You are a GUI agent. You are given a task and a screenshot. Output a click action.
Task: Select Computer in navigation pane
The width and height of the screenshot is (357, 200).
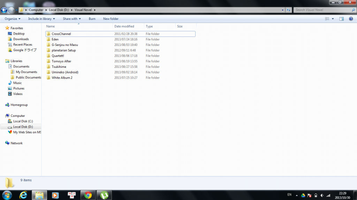click(18, 116)
